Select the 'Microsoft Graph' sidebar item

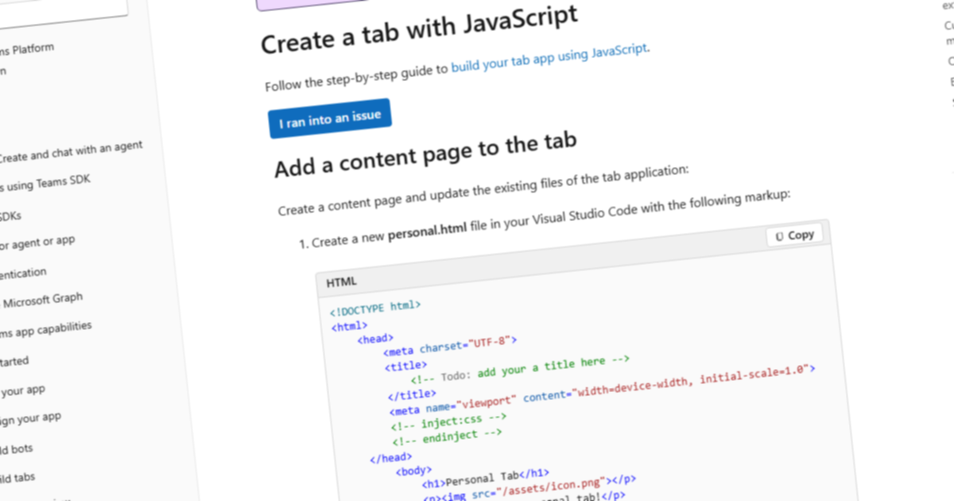tap(44, 301)
